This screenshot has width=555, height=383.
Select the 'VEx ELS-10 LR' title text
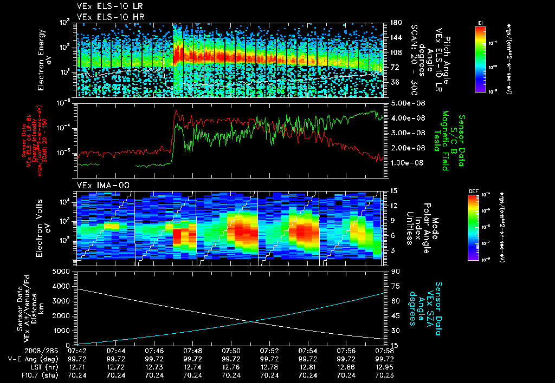click(x=109, y=6)
